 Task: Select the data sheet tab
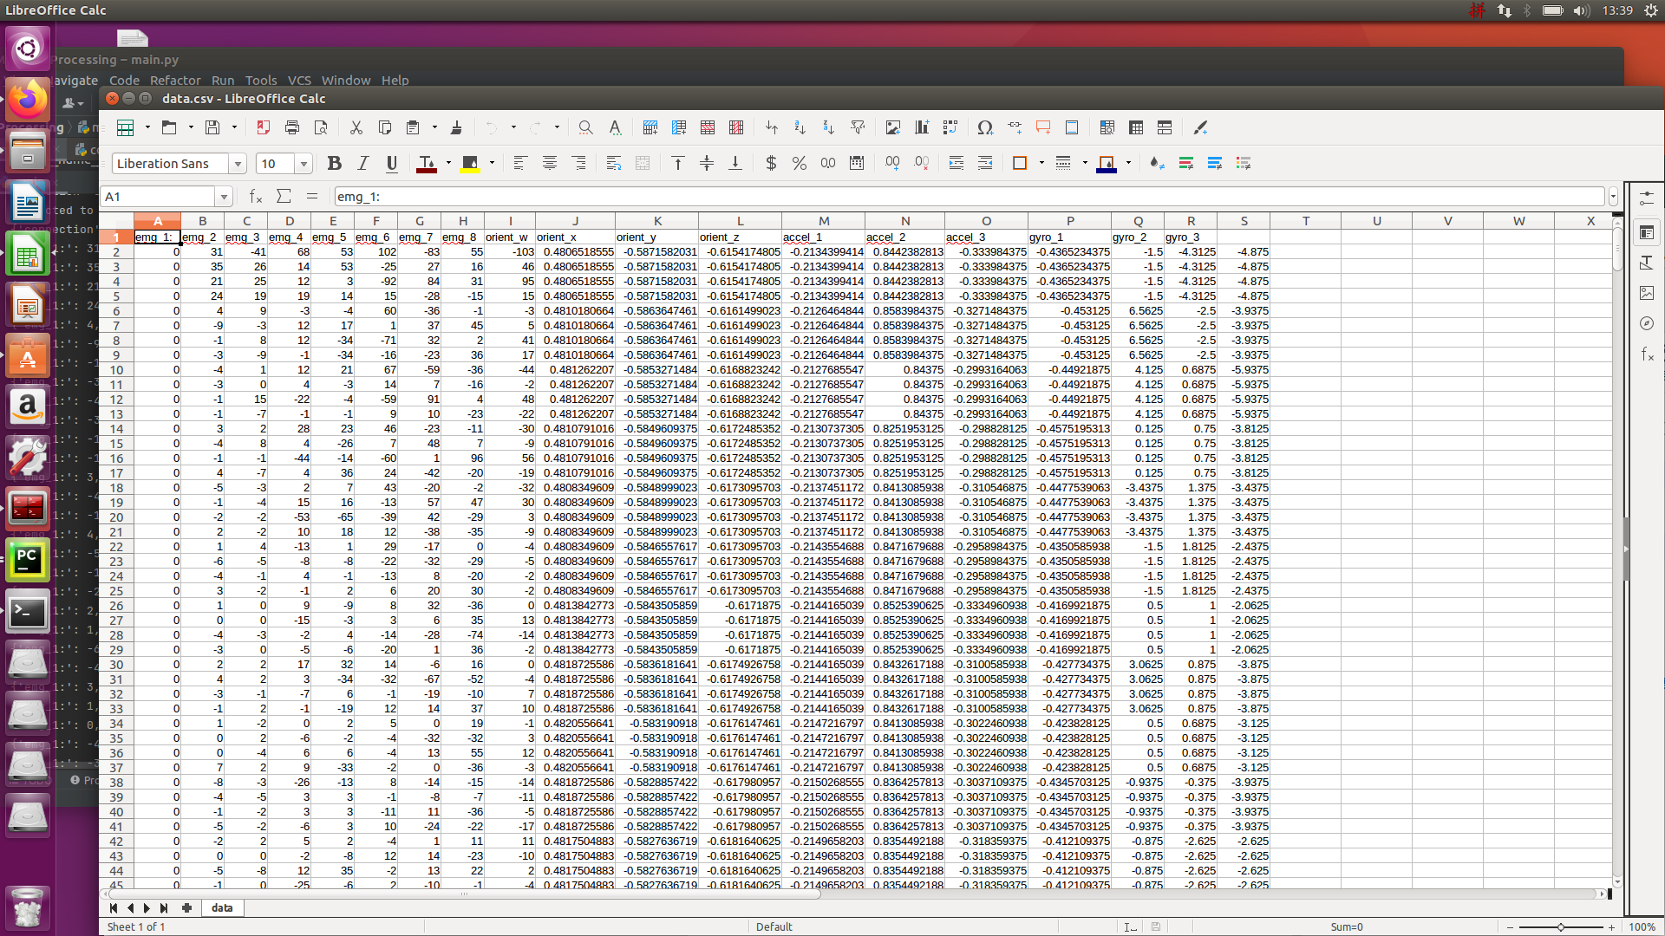[x=222, y=907]
